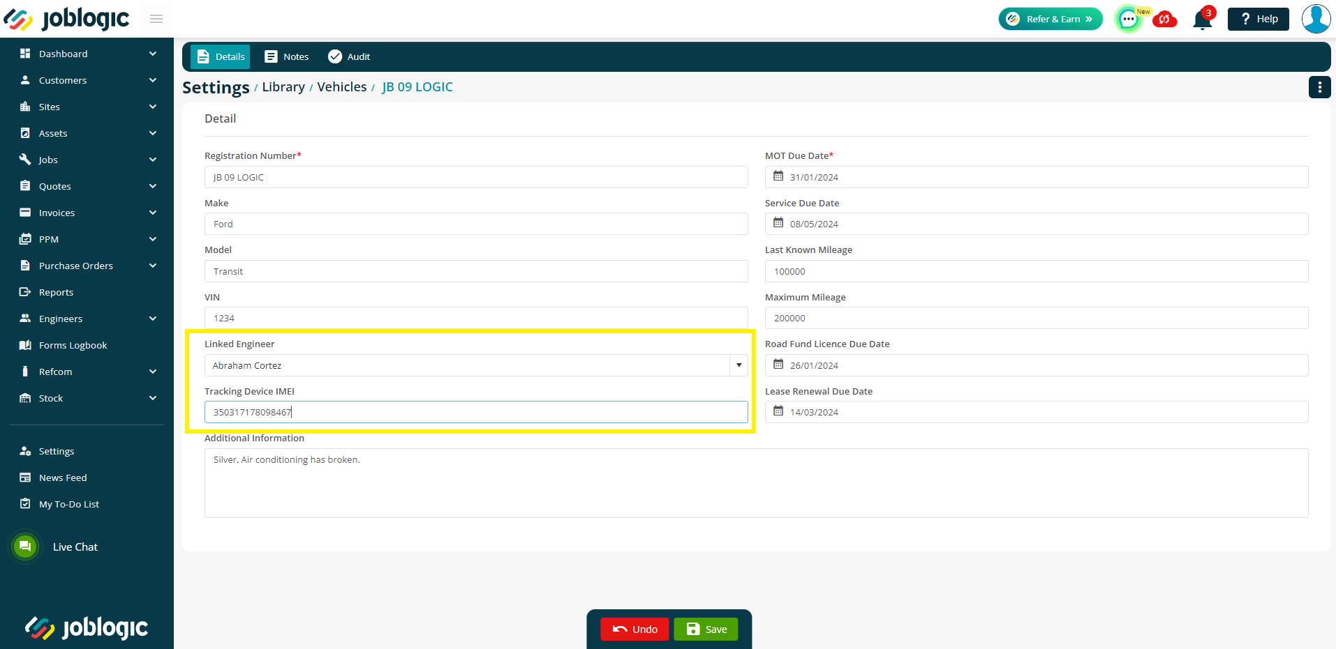The width and height of the screenshot is (1336, 649).
Task: Click the Save button
Action: click(x=706, y=629)
